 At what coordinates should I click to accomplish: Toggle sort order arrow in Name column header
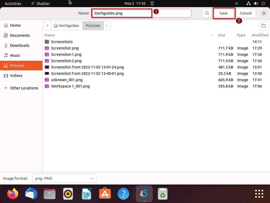(212, 35)
